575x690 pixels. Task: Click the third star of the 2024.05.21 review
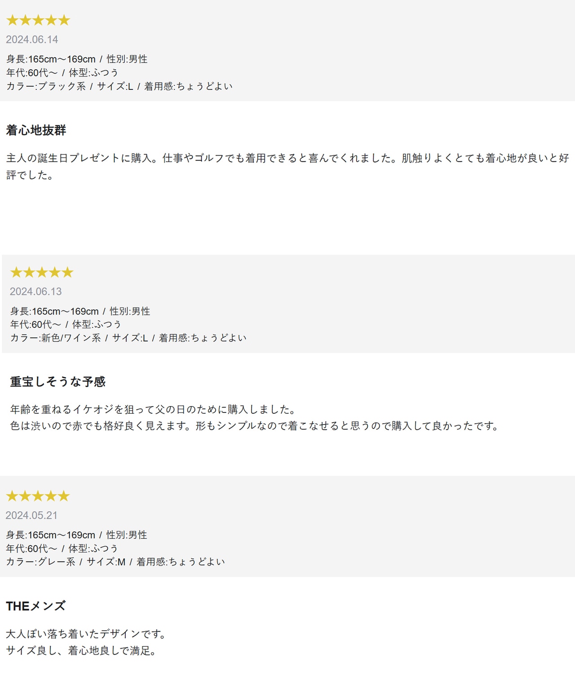pos(38,496)
